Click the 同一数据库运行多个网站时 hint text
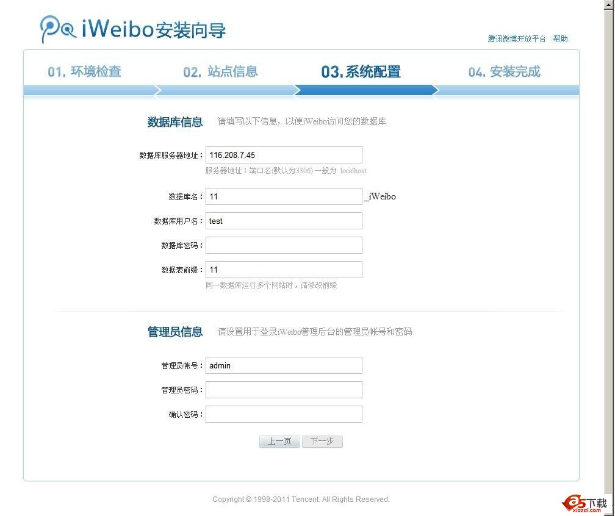The width and height of the screenshot is (615, 516). tap(271, 285)
